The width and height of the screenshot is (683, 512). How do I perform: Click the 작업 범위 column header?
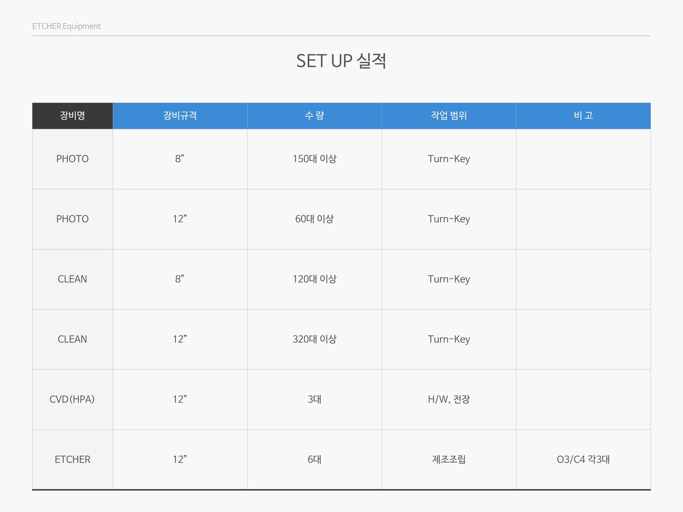click(449, 116)
